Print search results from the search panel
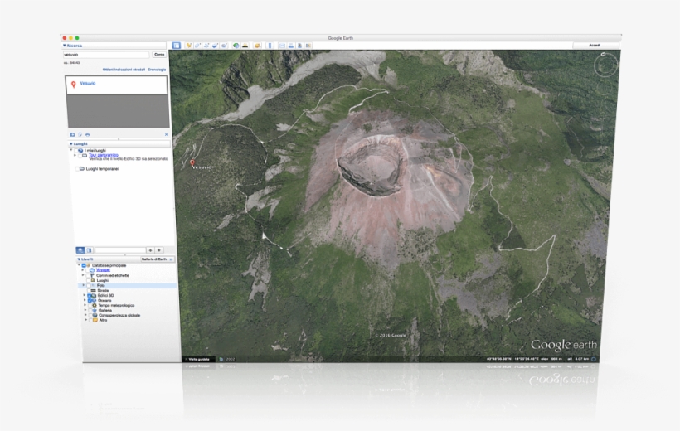This screenshot has height=431, width=680. (88, 135)
